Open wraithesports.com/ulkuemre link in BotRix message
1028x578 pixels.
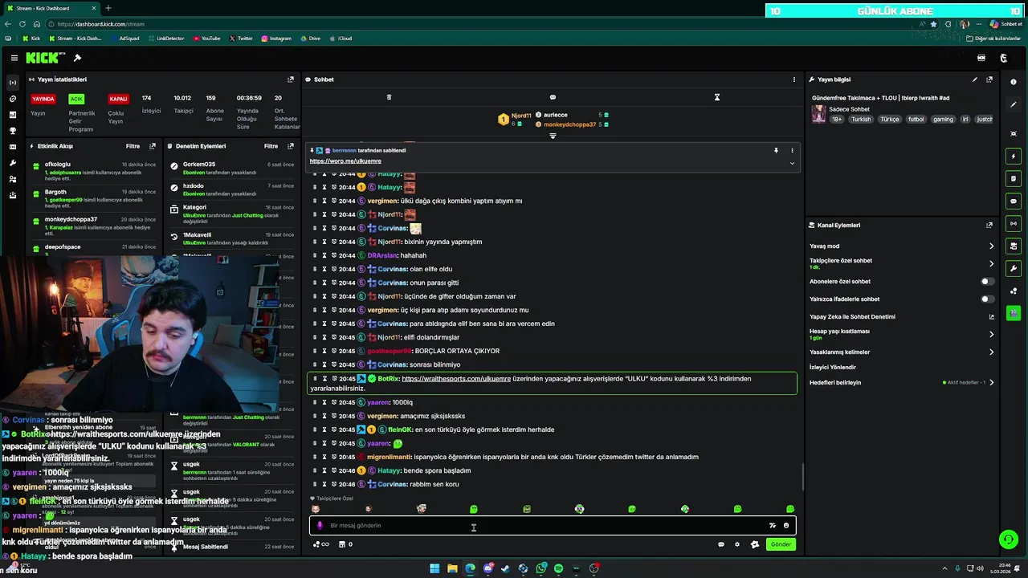[456, 379]
